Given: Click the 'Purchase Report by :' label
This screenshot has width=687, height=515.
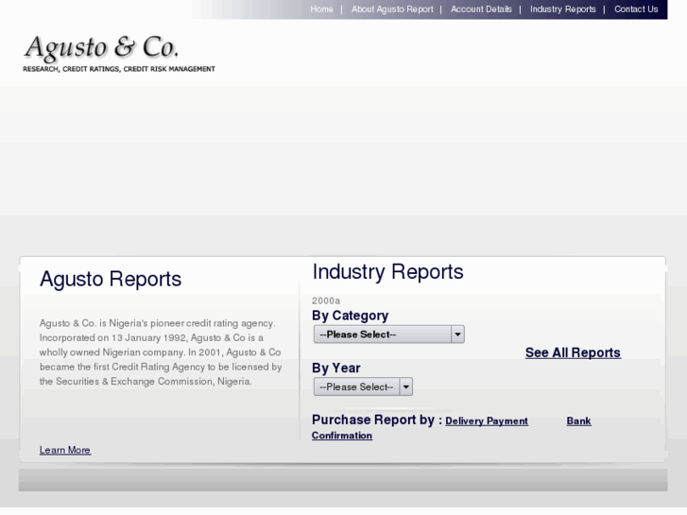Looking at the screenshot, I should [x=377, y=420].
